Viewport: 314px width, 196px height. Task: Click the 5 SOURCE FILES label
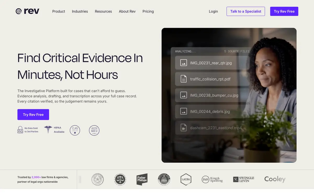[x=237, y=51]
